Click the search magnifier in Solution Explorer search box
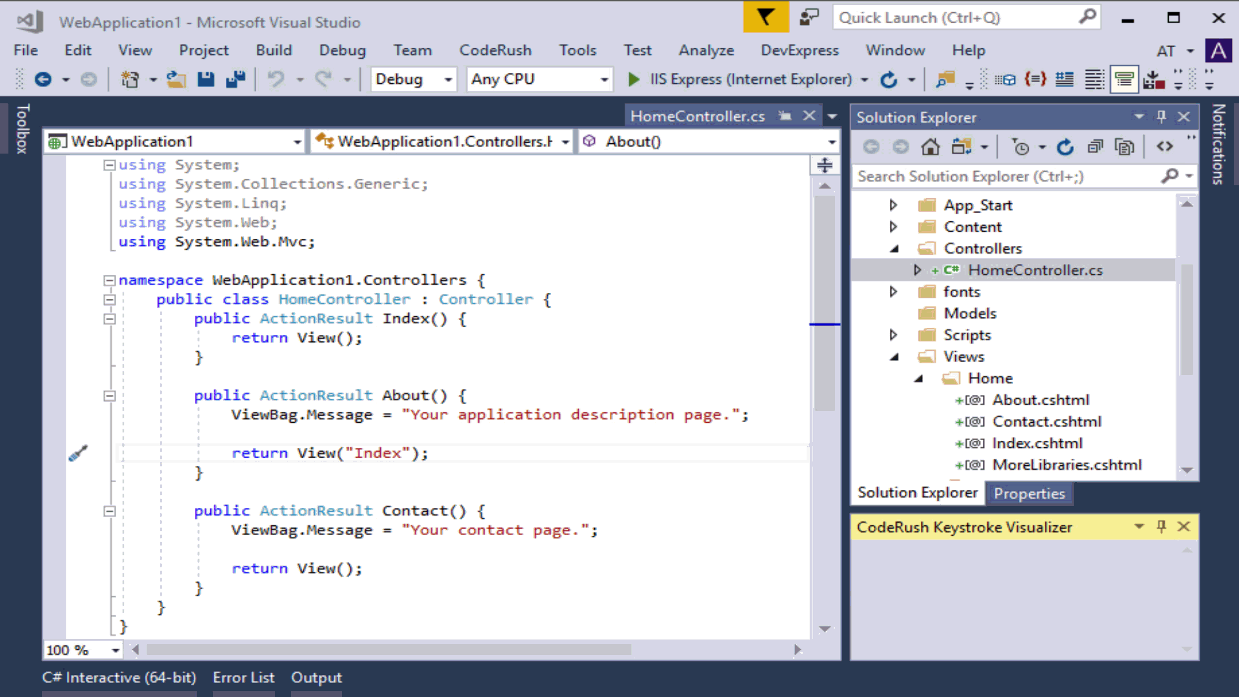The height and width of the screenshot is (697, 1239). coord(1169,176)
